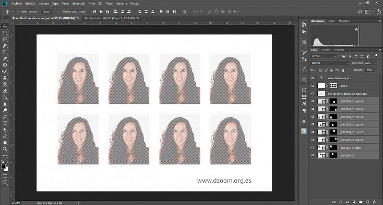
Task: Select the Zoom magnifier tool
Action: pos(5,149)
